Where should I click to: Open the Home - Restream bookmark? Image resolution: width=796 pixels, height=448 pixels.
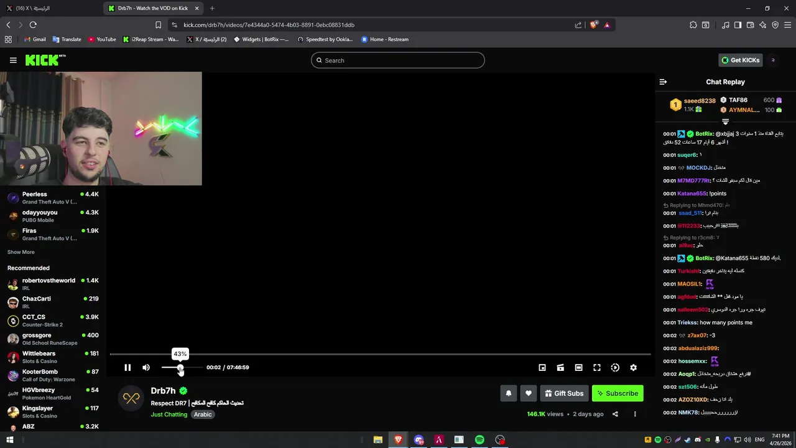pos(385,39)
